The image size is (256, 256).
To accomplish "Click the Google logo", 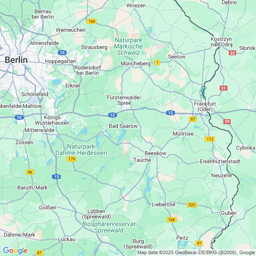I will (15, 251).
